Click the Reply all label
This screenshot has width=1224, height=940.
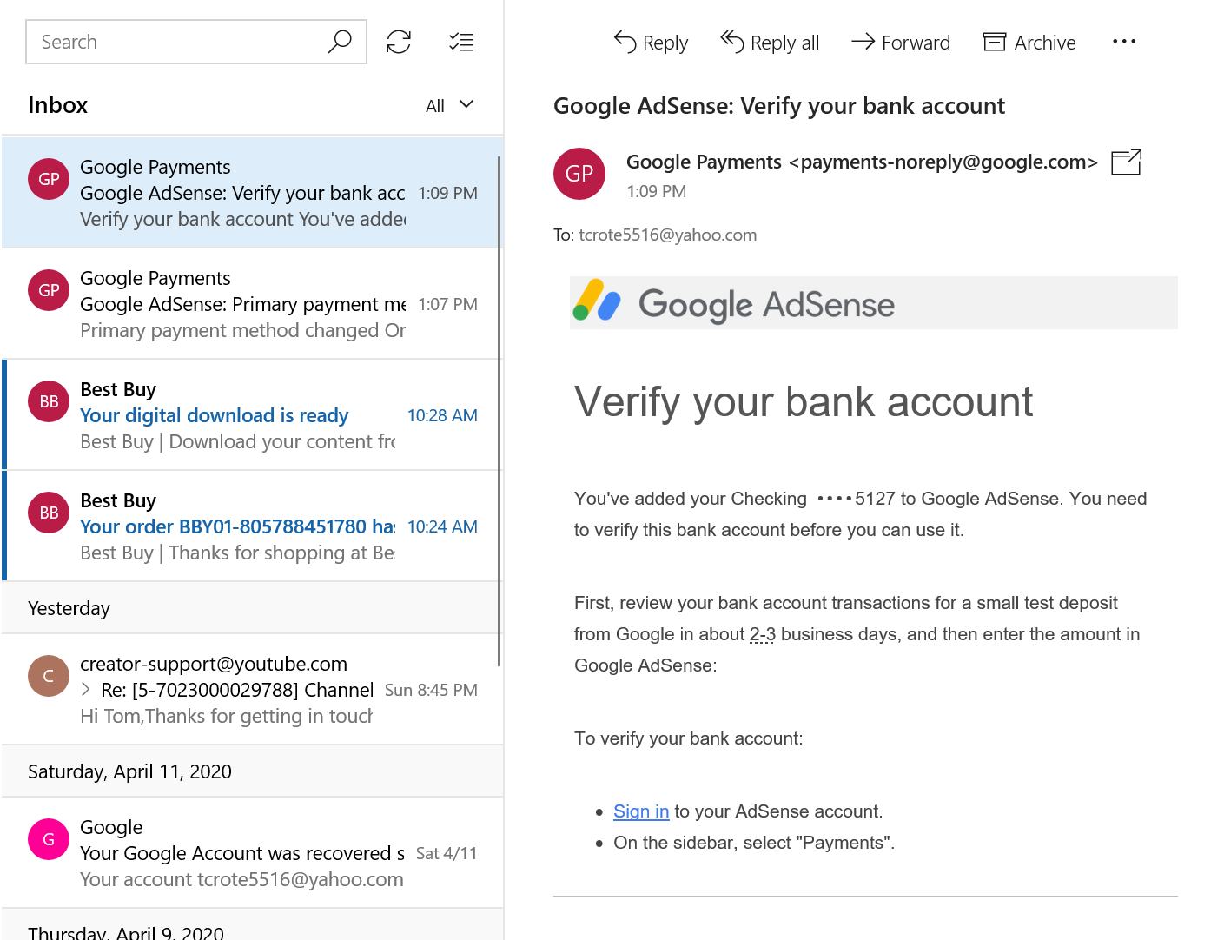pos(784,43)
